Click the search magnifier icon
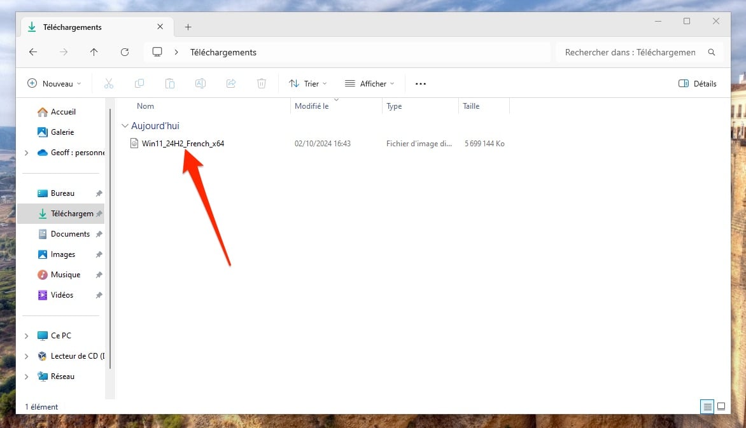Image resolution: width=746 pixels, height=428 pixels. point(711,52)
